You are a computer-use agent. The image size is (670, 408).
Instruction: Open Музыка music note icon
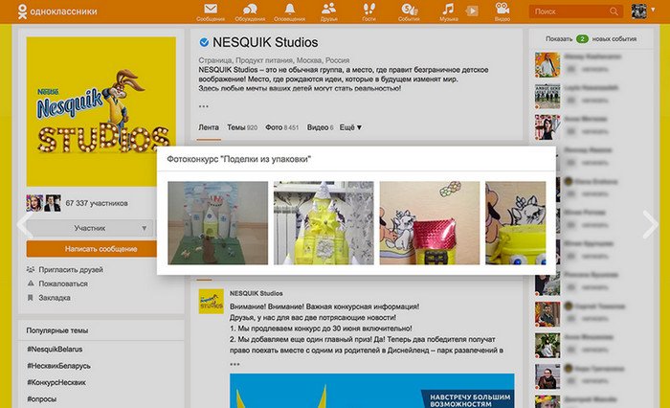point(448,12)
